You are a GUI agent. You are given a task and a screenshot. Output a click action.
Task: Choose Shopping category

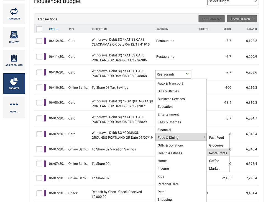click(181, 199)
